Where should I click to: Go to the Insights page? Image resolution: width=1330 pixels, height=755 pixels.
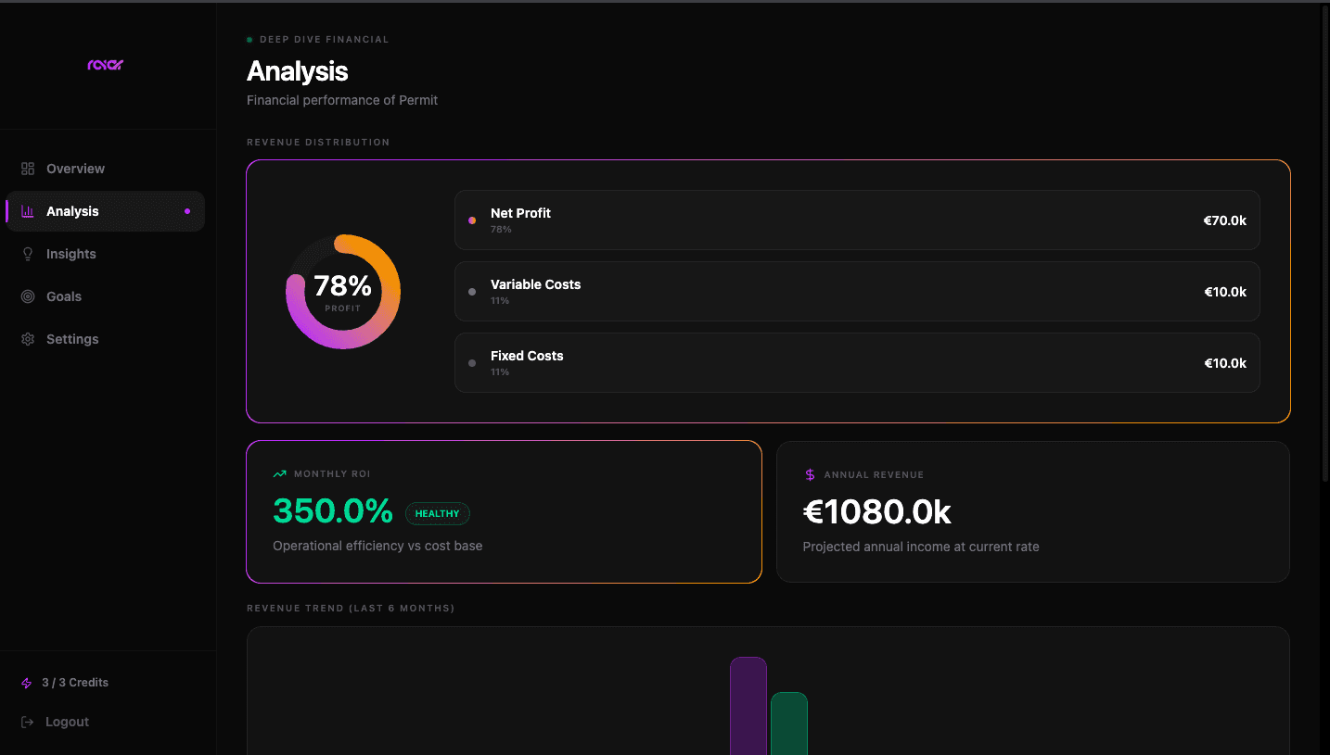[105, 254]
